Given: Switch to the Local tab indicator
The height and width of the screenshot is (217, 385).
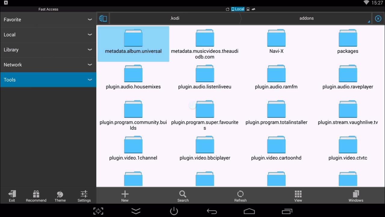Looking at the screenshot, I should 238,9.
